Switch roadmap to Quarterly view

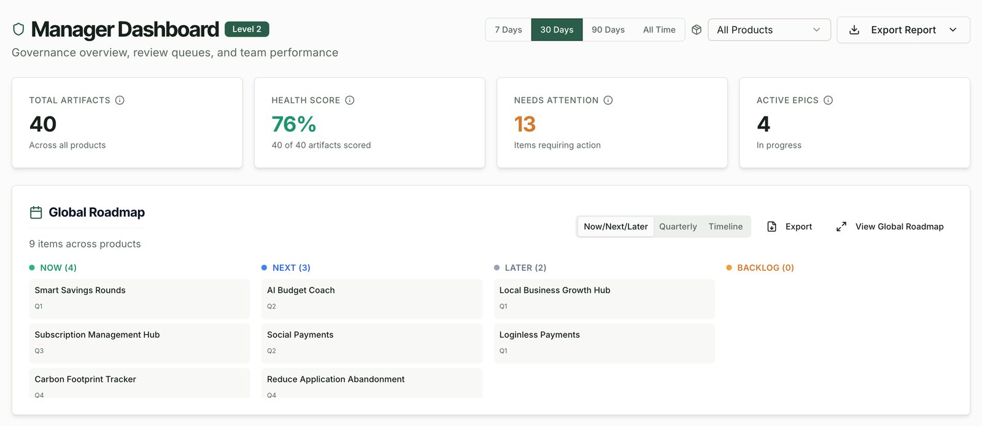point(678,226)
